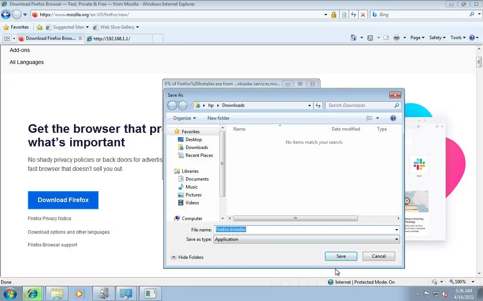Image resolution: width=483 pixels, height=301 pixels.
Task: Select Documents under Libraries
Action: (x=197, y=179)
